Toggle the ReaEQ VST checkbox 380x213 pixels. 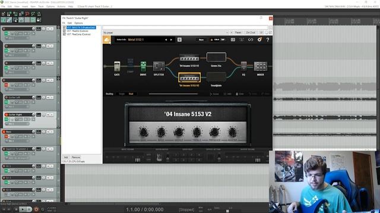[64, 31]
